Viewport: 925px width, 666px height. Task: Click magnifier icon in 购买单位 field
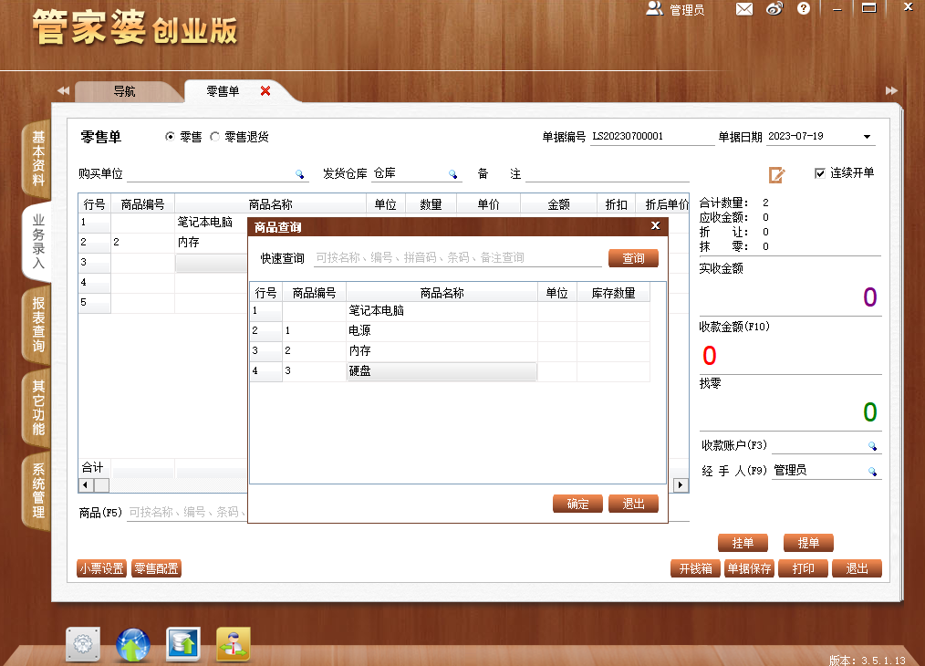coord(300,174)
